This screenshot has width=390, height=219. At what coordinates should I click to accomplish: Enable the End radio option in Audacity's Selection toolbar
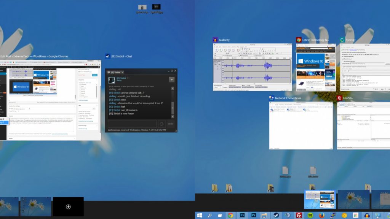(x=243, y=85)
